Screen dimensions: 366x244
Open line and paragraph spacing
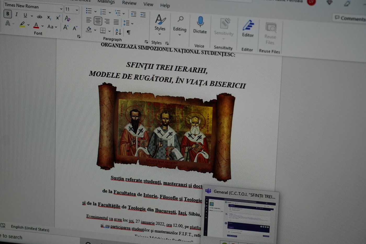click(126, 23)
